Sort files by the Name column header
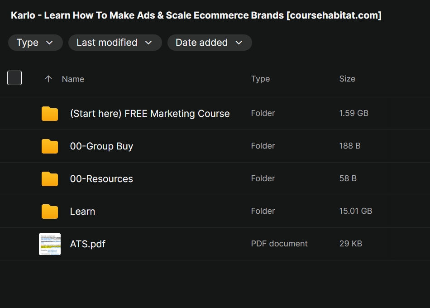This screenshot has width=430, height=308. click(x=73, y=79)
